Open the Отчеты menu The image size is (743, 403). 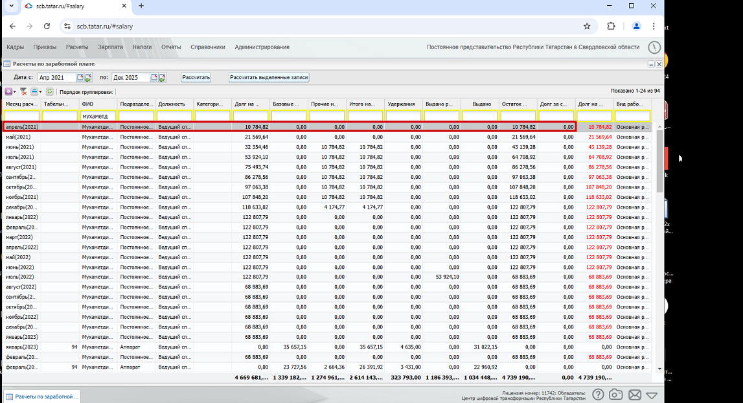coord(171,47)
